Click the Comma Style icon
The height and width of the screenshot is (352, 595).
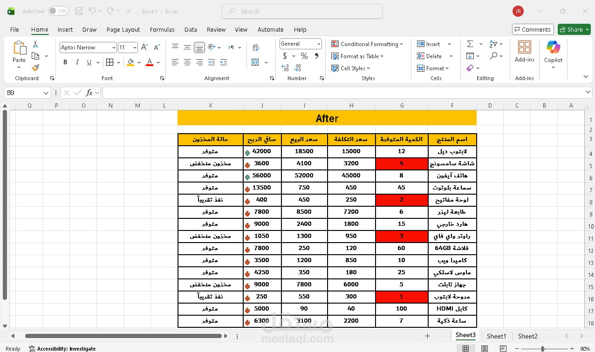[317, 56]
